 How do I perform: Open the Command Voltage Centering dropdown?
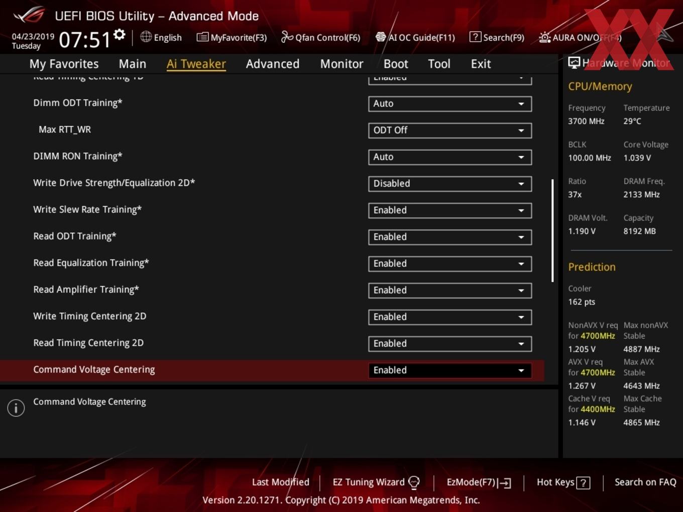450,370
